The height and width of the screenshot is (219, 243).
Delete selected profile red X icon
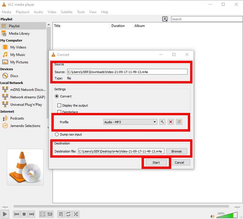(171, 122)
